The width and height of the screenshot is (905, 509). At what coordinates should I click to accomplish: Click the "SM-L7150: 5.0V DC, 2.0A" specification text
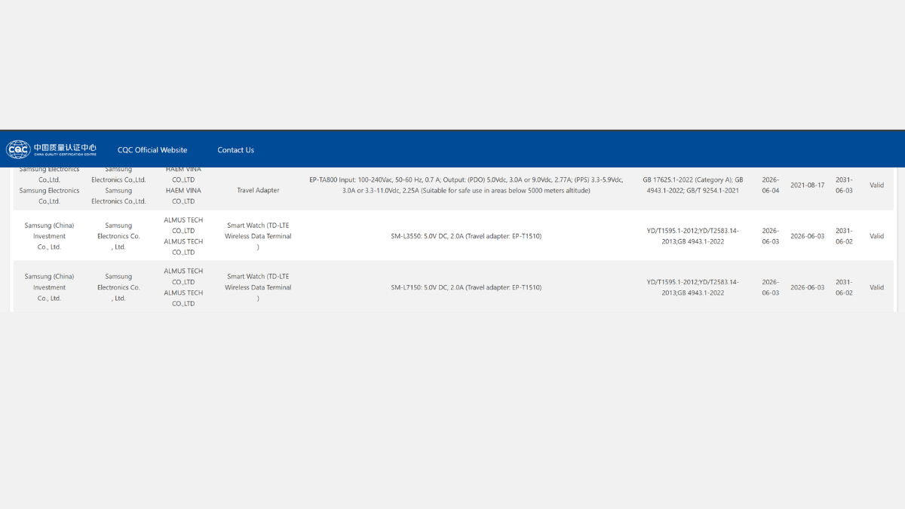coord(466,287)
